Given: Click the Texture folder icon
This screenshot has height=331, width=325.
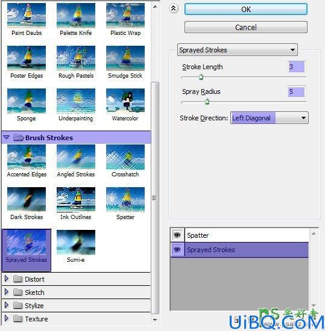Looking at the screenshot, I should click(x=17, y=318).
